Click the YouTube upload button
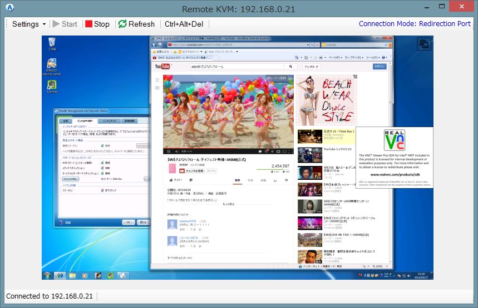 (311, 67)
